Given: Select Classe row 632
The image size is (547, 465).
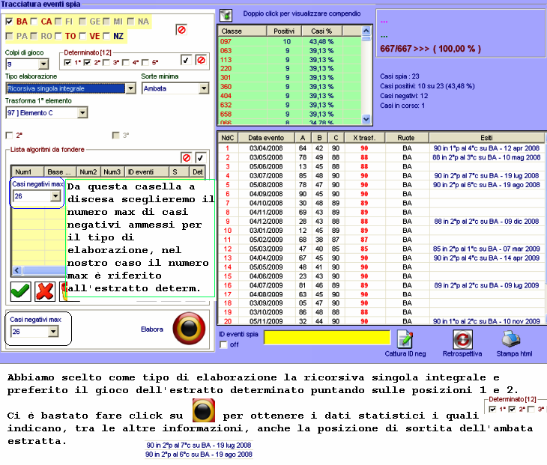Looking at the screenshot, I should (289, 105).
